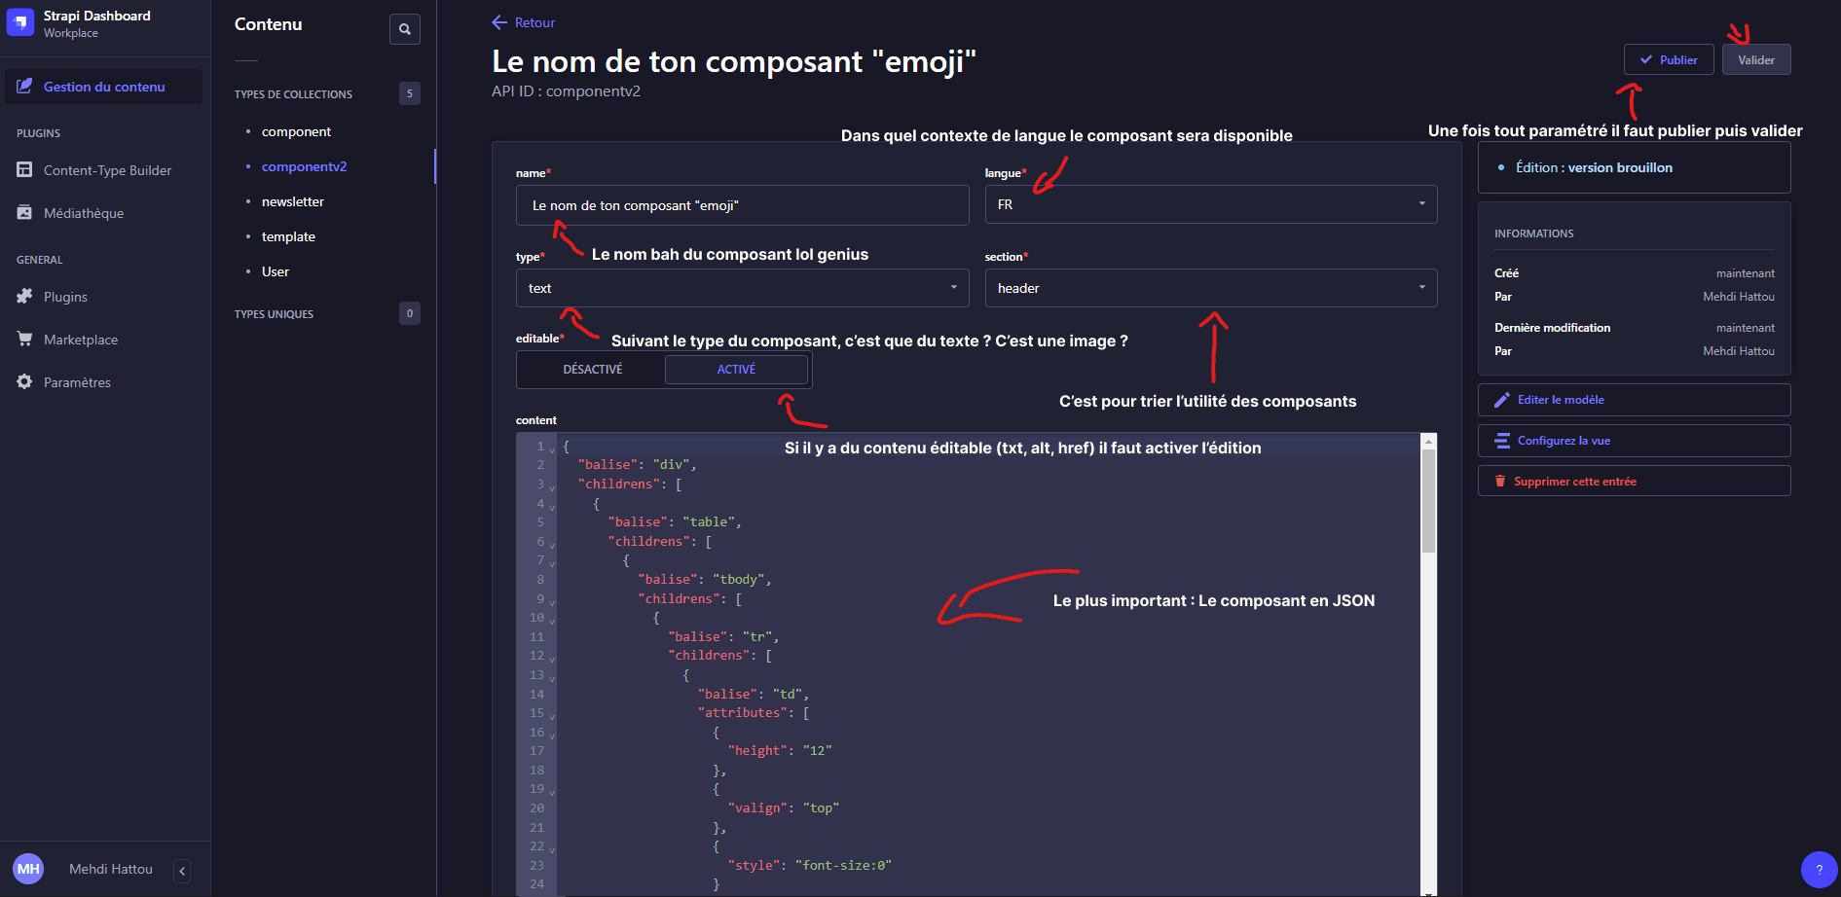The width and height of the screenshot is (1841, 897).
Task: Click the help question mark button
Action: pyautogui.click(x=1819, y=870)
